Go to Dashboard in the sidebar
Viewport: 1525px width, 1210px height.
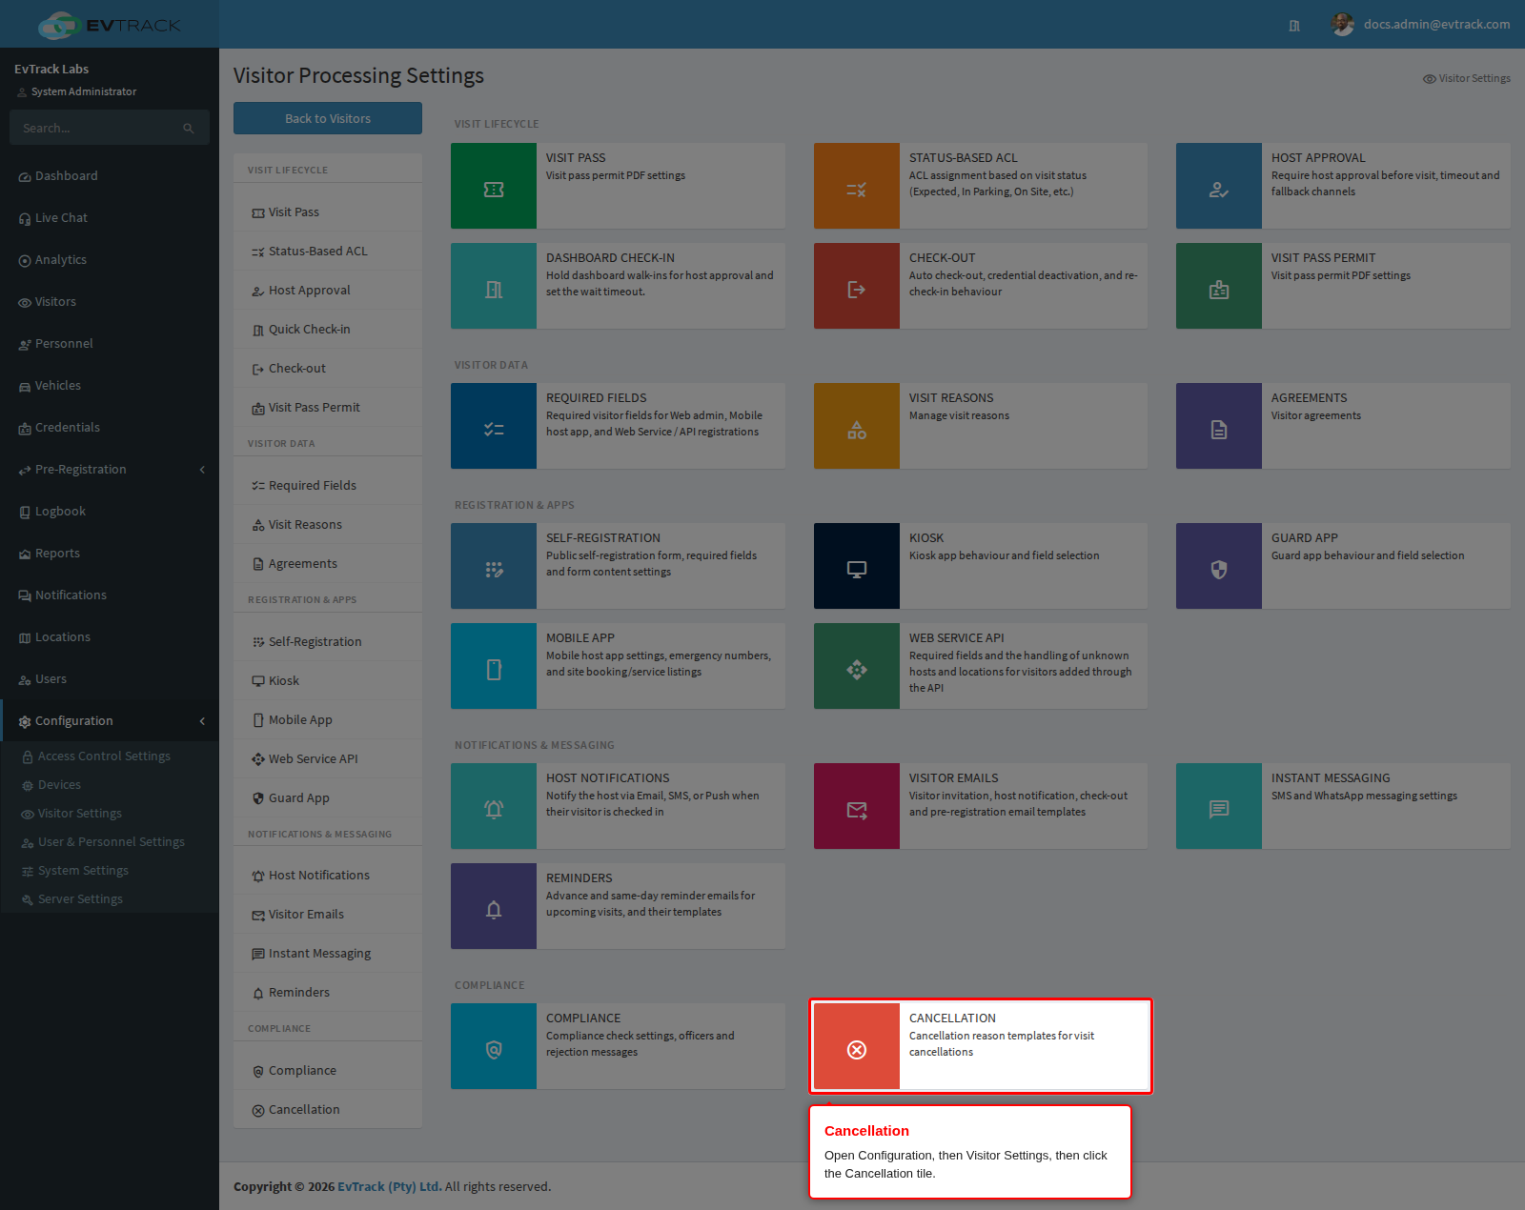(110, 176)
